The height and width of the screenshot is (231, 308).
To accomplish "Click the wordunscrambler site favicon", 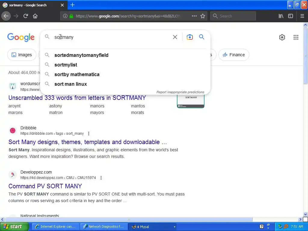I will coord(13,86).
